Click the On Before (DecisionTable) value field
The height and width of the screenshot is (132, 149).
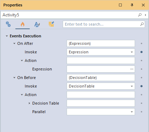click(x=101, y=78)
